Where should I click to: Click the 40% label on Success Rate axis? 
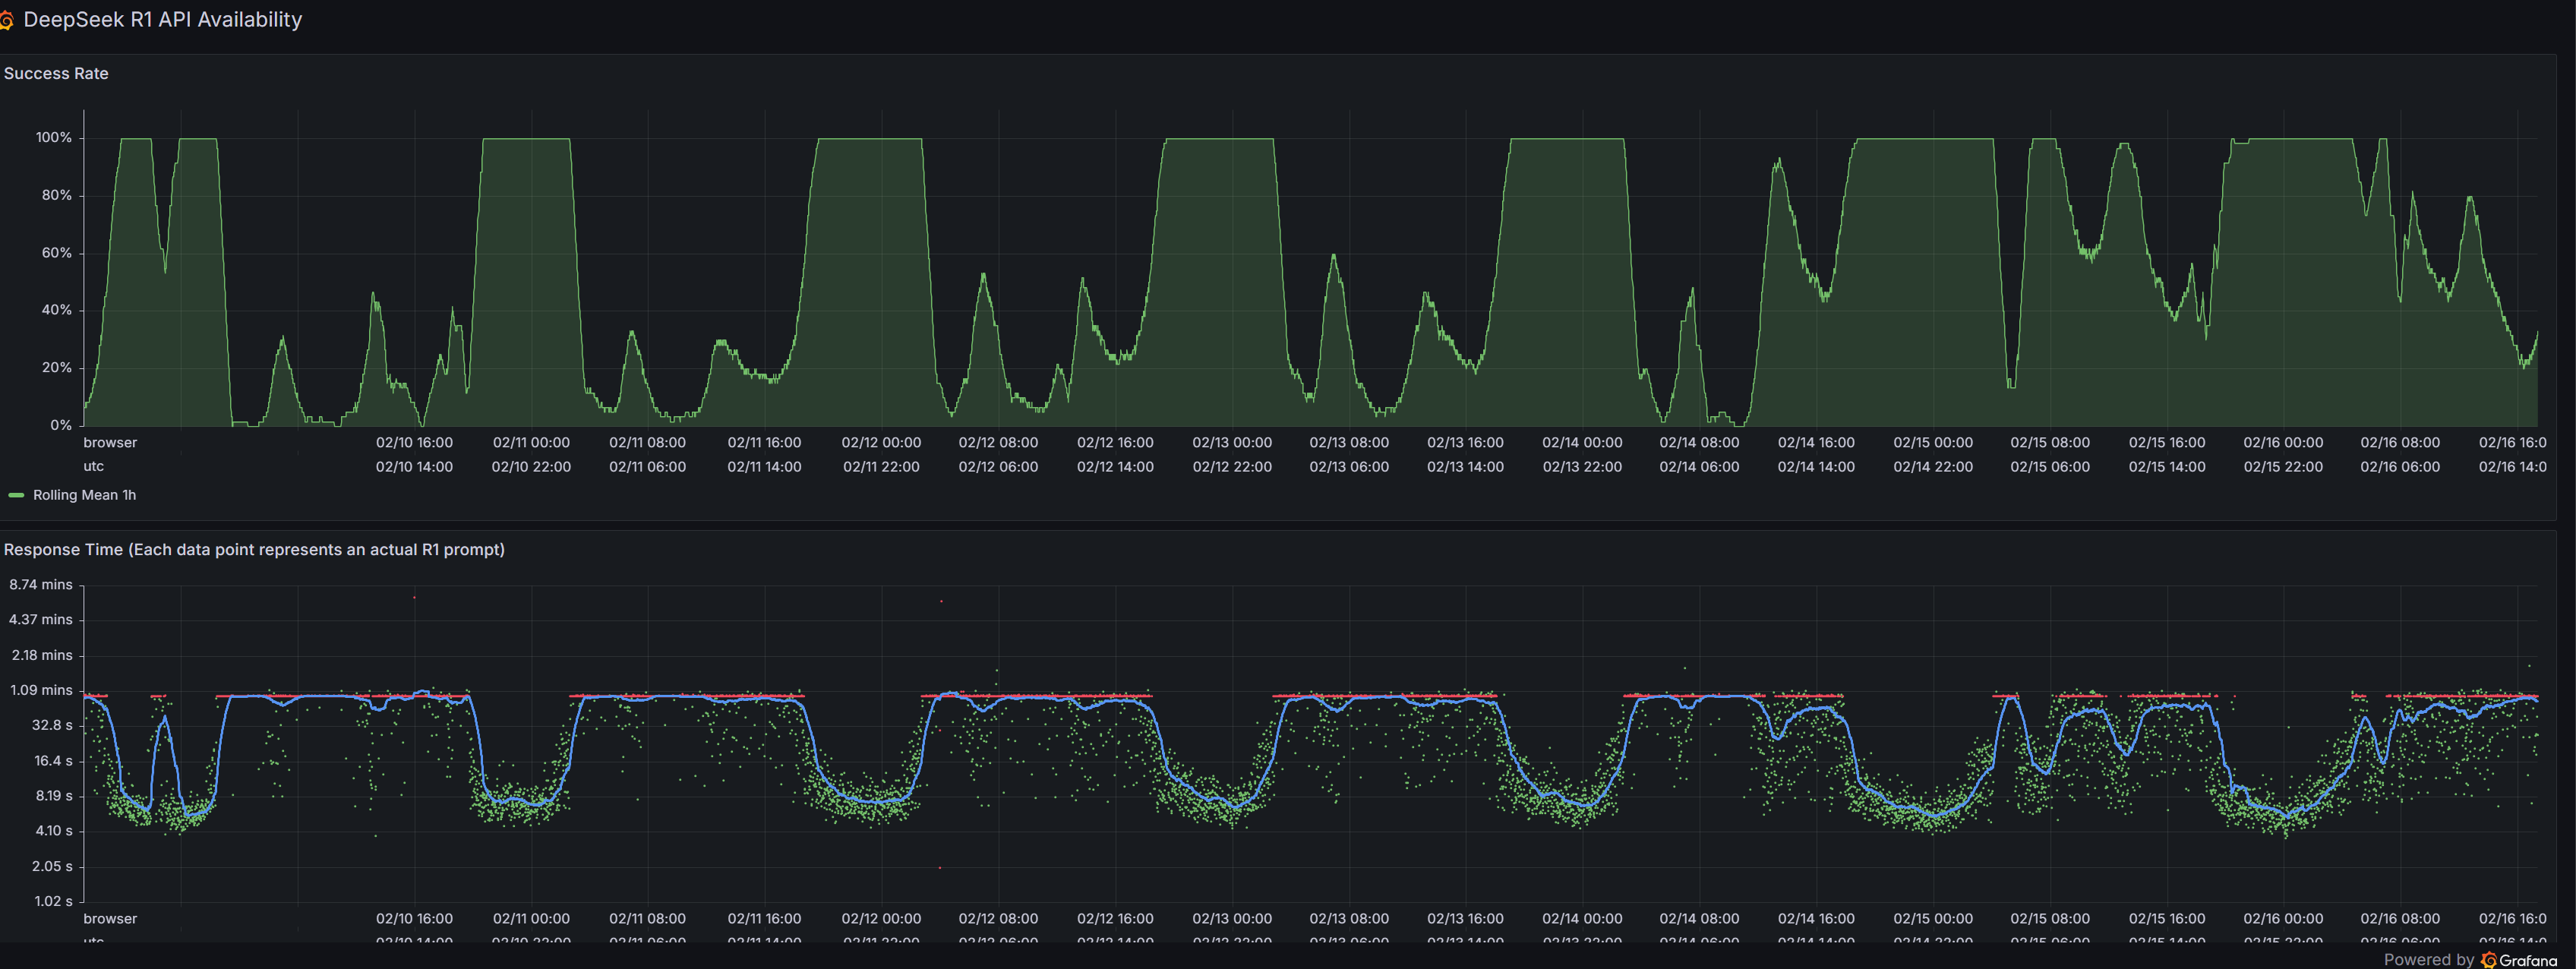click(x=57, y=310)
